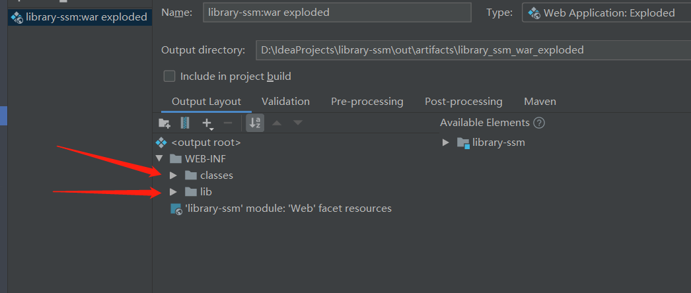691x293 pixels.
Task: Switch to Output Layout tab
Action: coord(206,102)
